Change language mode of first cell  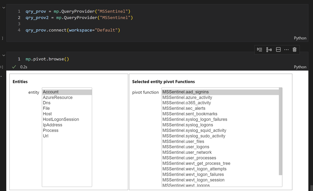point(300,38)
